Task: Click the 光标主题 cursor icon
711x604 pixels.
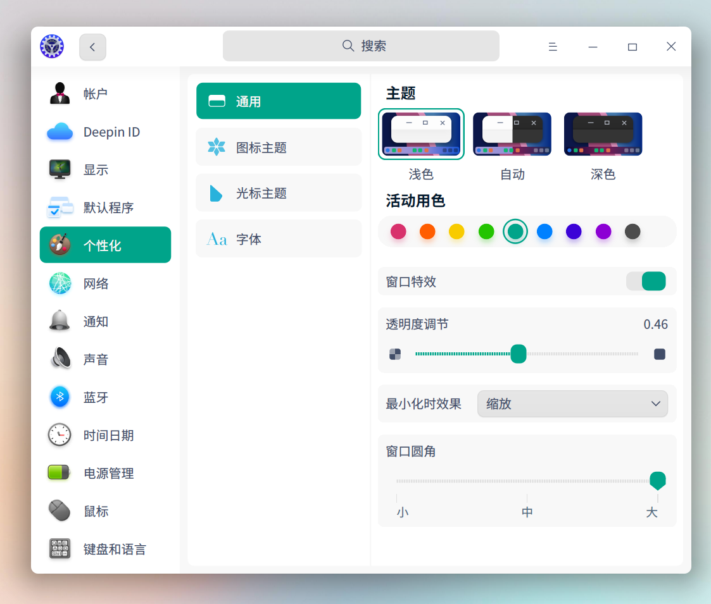Action: (216, 193)
